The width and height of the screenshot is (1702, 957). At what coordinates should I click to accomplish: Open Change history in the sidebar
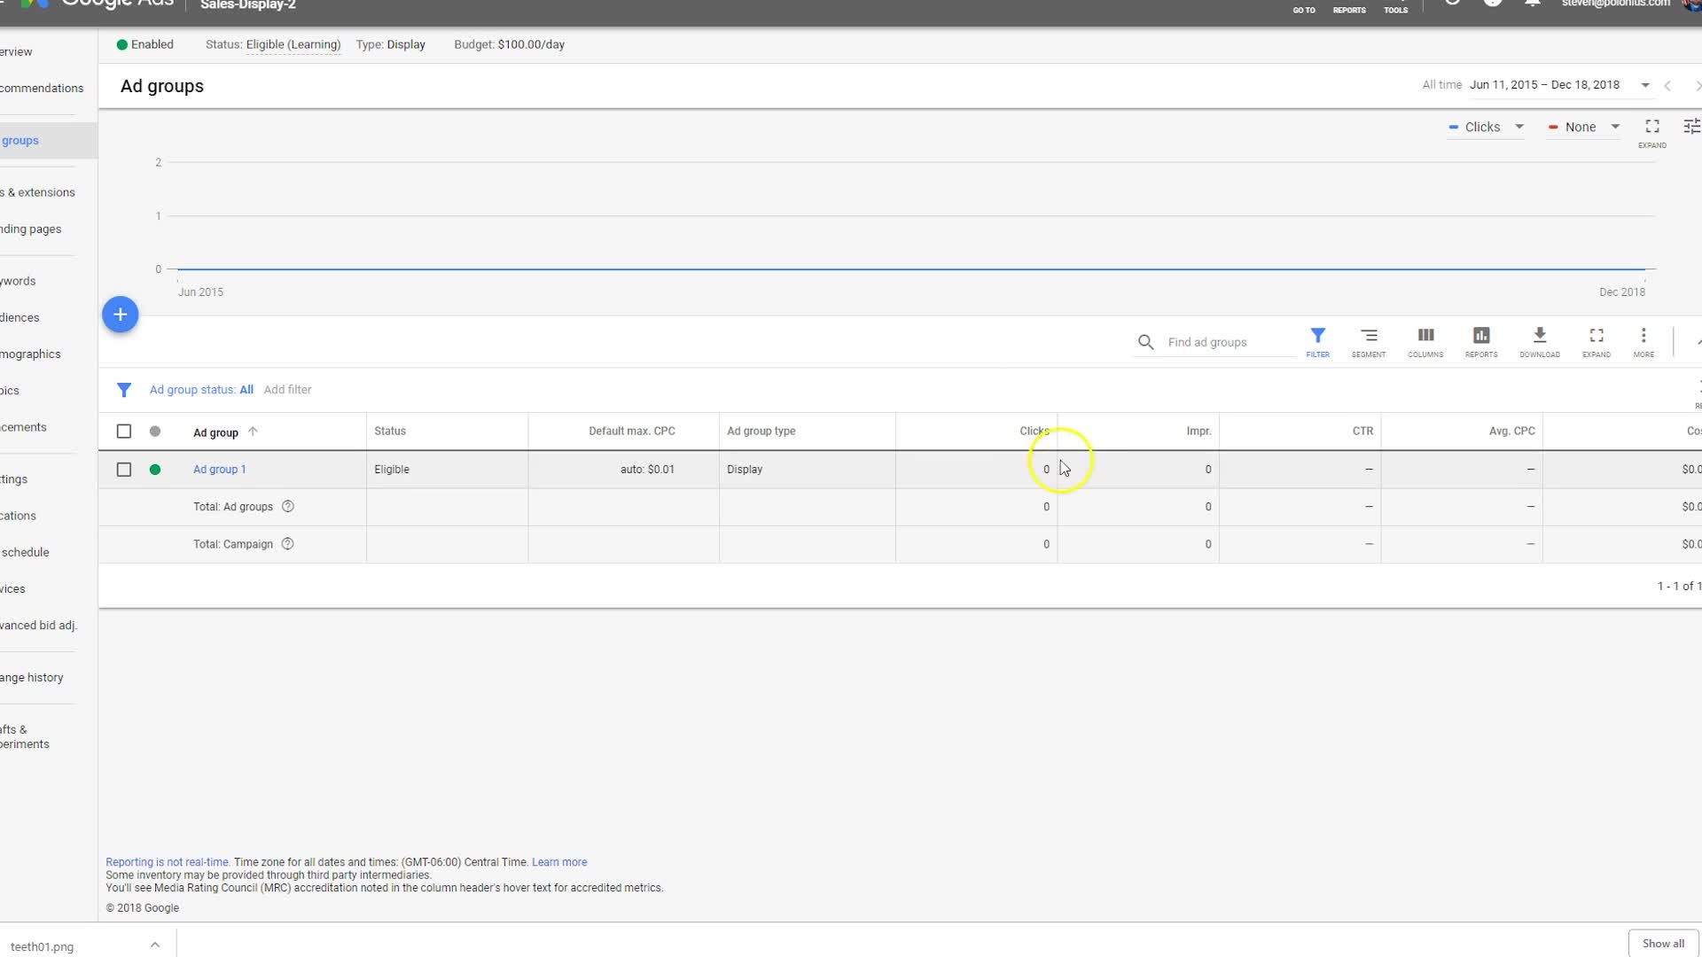(32, 678)
